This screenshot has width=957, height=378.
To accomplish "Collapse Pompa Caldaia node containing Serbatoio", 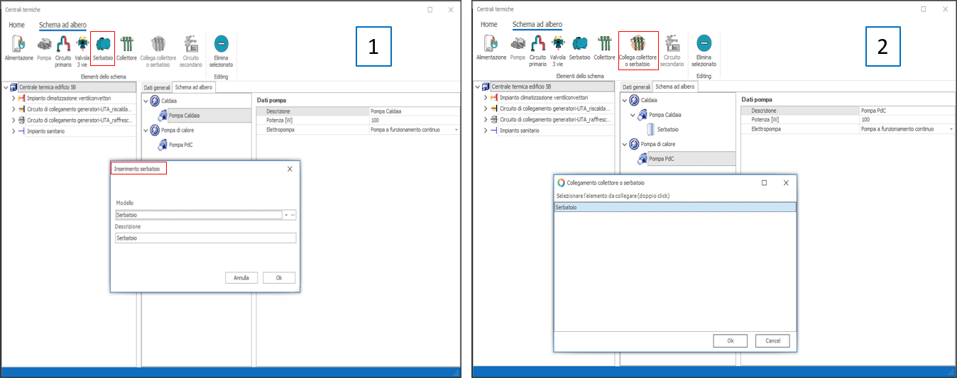I will pyautogui.click(x=633, y=115).
